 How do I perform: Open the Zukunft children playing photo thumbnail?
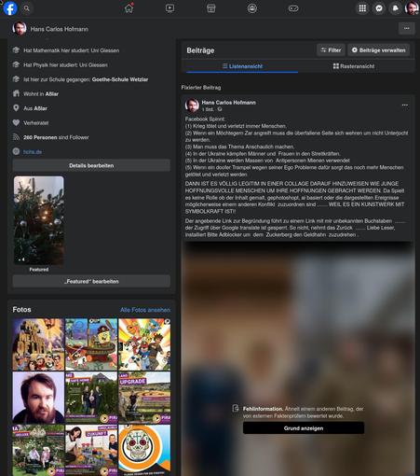pyautogui.click(x=91, y=450)
